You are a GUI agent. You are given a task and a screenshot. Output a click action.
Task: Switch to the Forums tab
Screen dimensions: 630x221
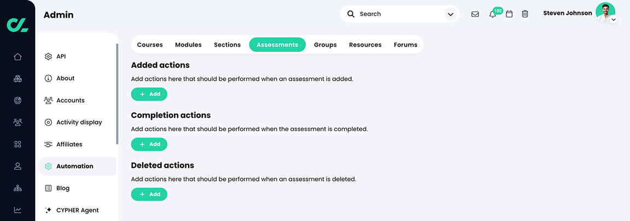(x=405, y=45)
